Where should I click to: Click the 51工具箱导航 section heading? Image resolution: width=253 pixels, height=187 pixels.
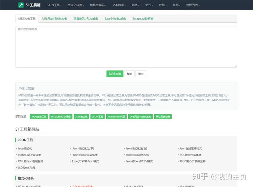click(27, 129)
